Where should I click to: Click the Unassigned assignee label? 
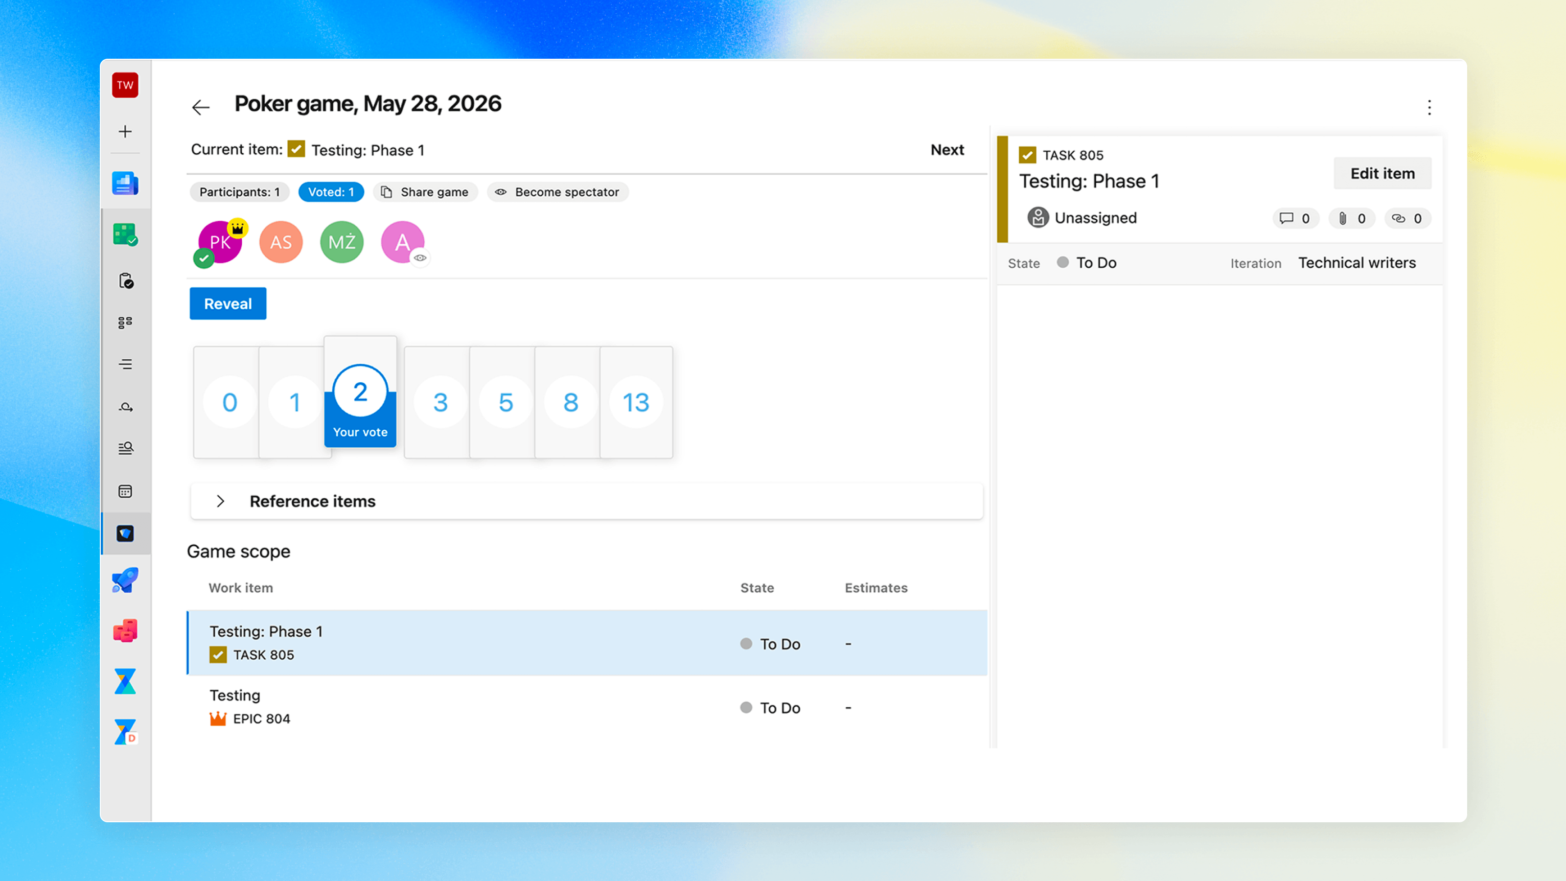[1096, 218]
